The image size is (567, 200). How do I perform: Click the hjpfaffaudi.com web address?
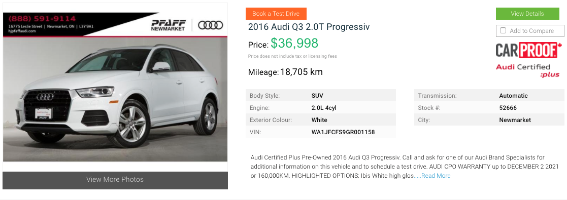22,31
